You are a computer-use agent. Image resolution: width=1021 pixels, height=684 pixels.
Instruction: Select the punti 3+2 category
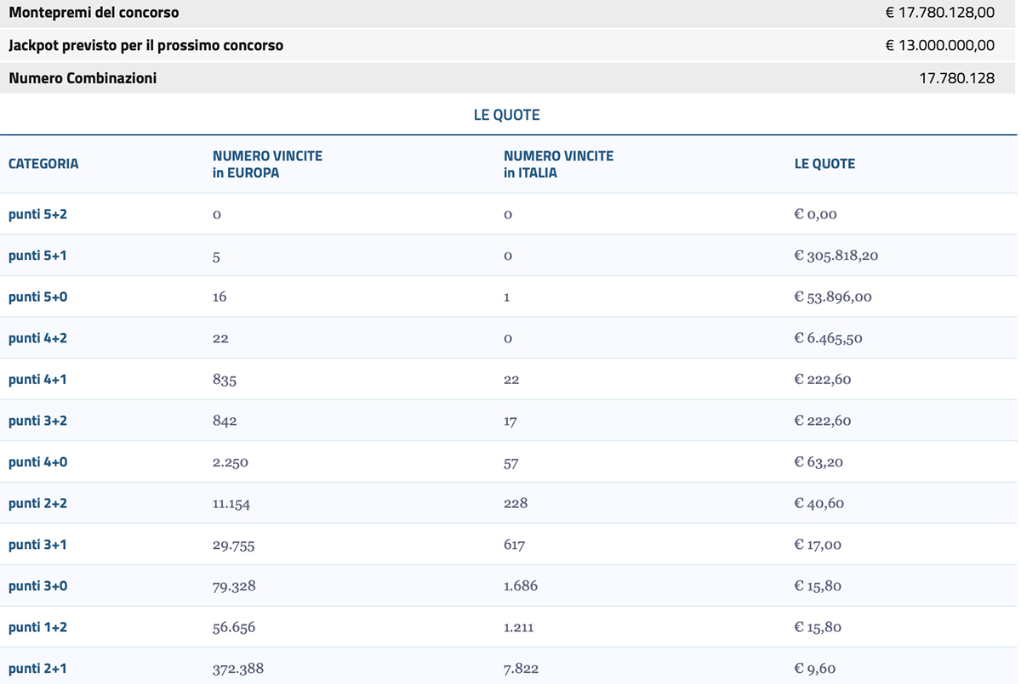coord(37,421)
